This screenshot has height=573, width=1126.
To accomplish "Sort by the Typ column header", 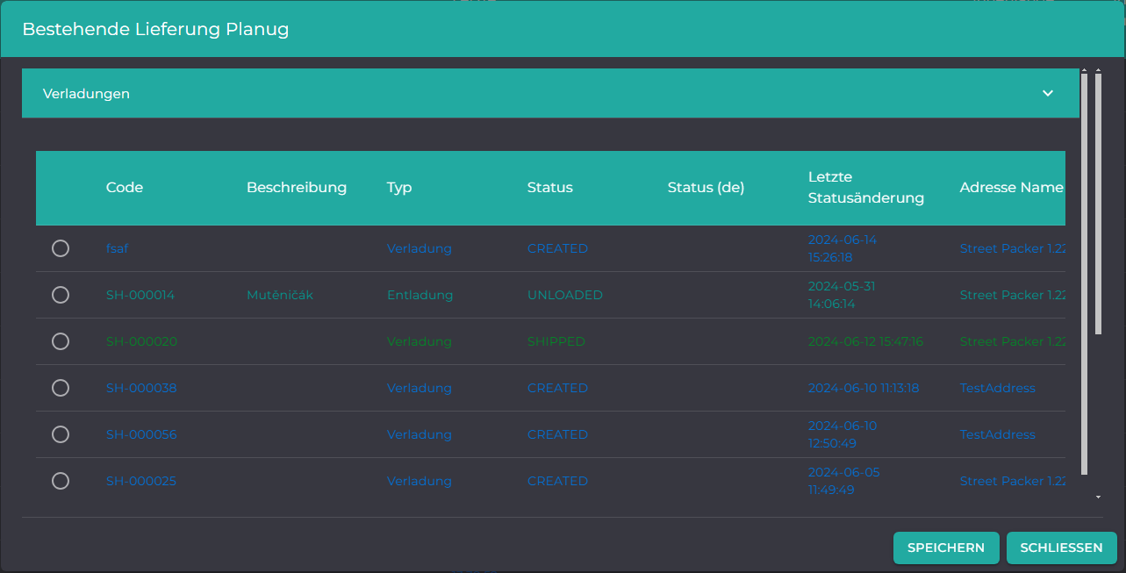I will point(399,188).
